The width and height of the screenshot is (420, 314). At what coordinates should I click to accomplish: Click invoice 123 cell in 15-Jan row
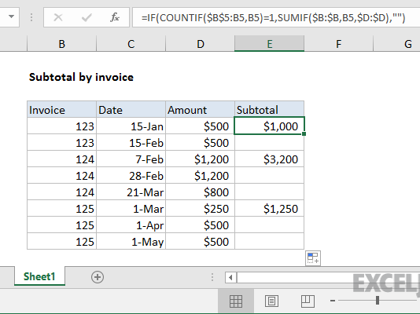click(61, 126)
